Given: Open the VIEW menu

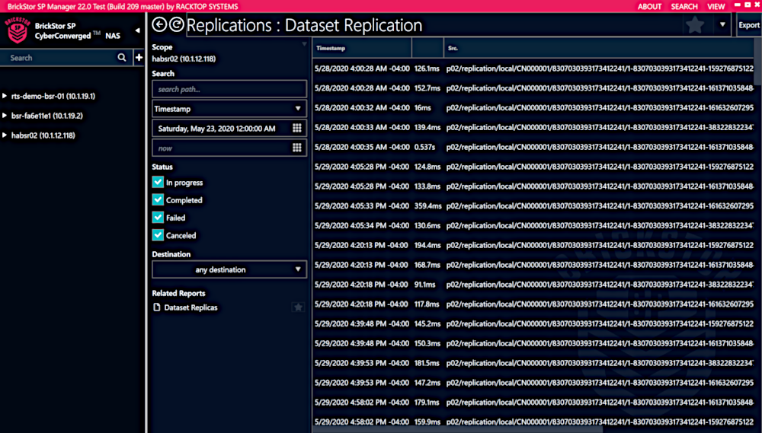Looking at the screenshot, I should point(716,6).
